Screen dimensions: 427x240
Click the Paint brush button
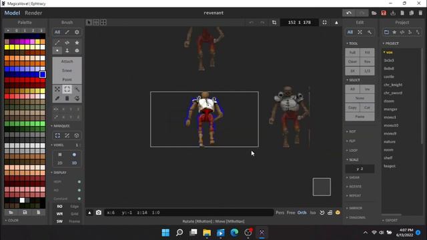(67, 79)
